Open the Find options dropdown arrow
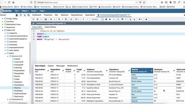The image size is (185, 104). tap(54, 19)
